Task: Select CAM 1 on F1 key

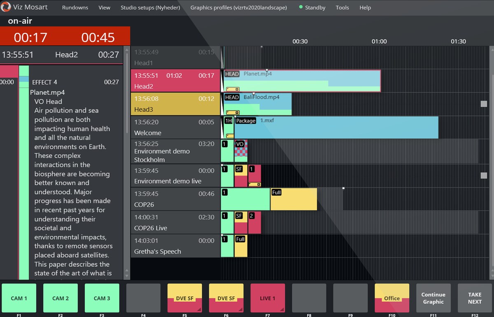Action: 19,298
